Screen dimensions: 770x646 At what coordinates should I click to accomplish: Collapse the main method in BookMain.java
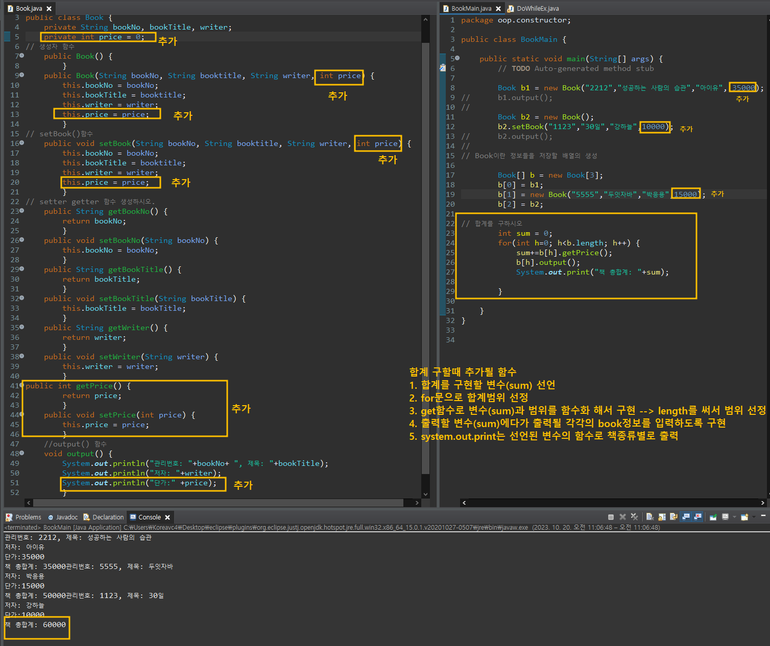457,58
